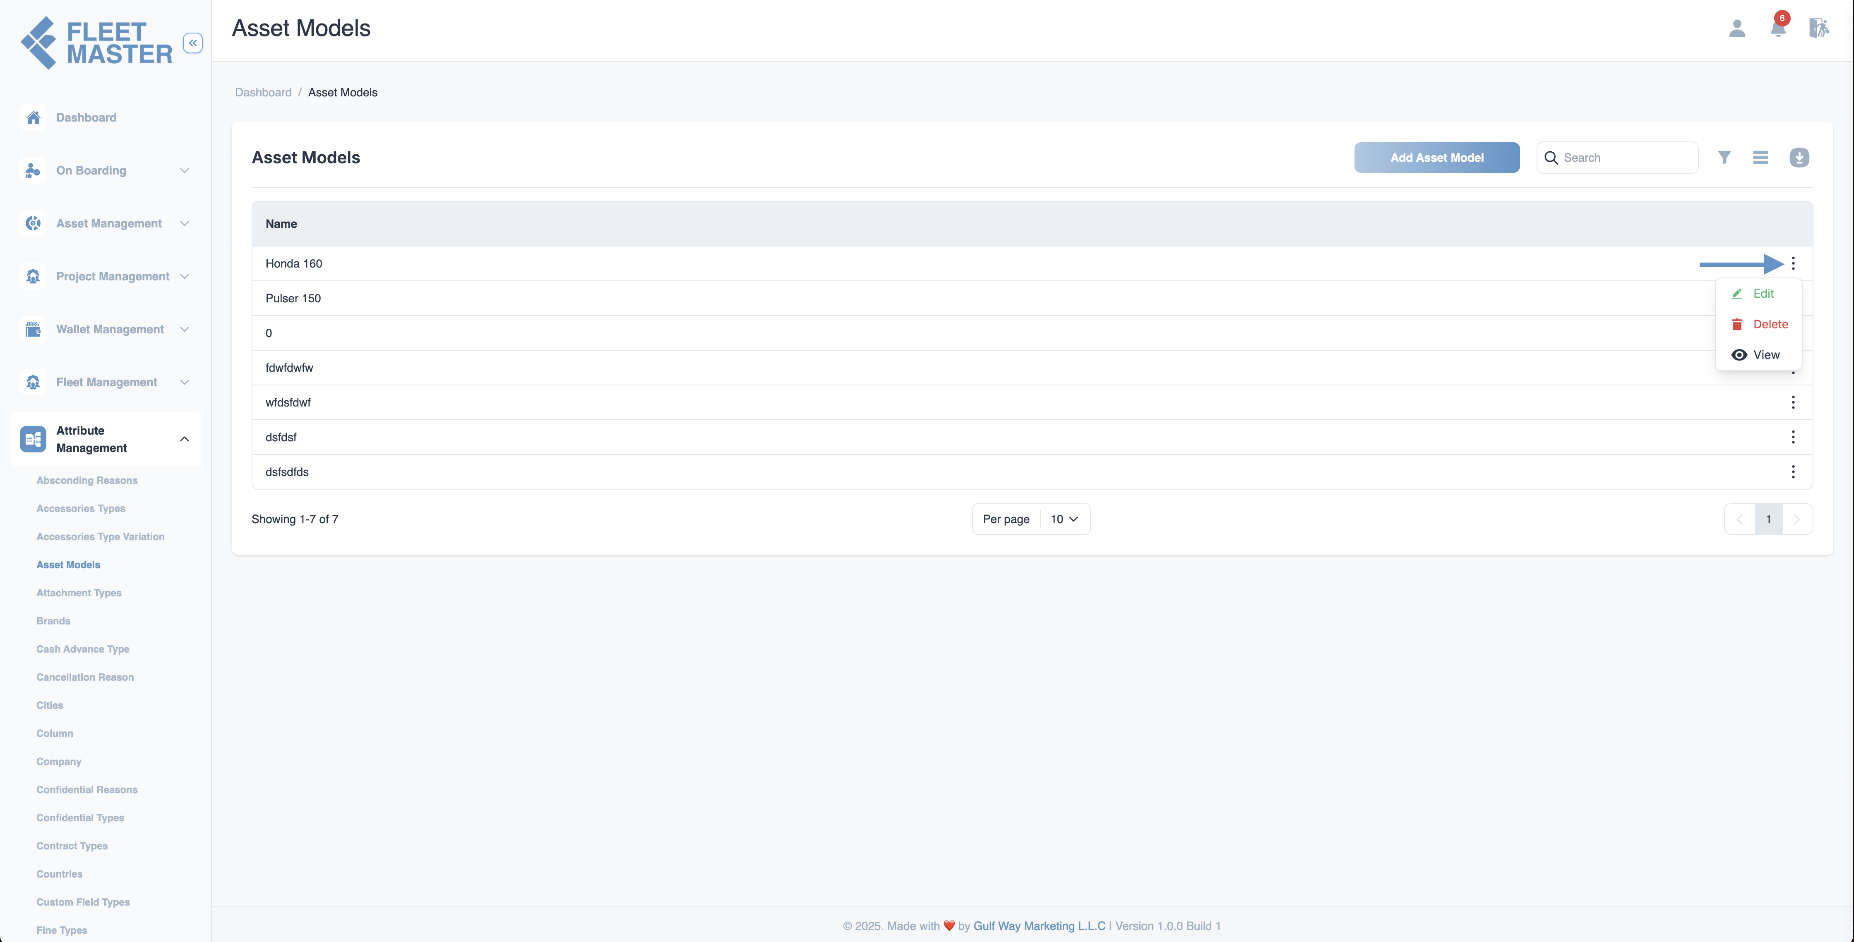The width and height of the screenshot is (1854, 942).
Task: Open Cities in the sidebar
Action: point(50,705)
